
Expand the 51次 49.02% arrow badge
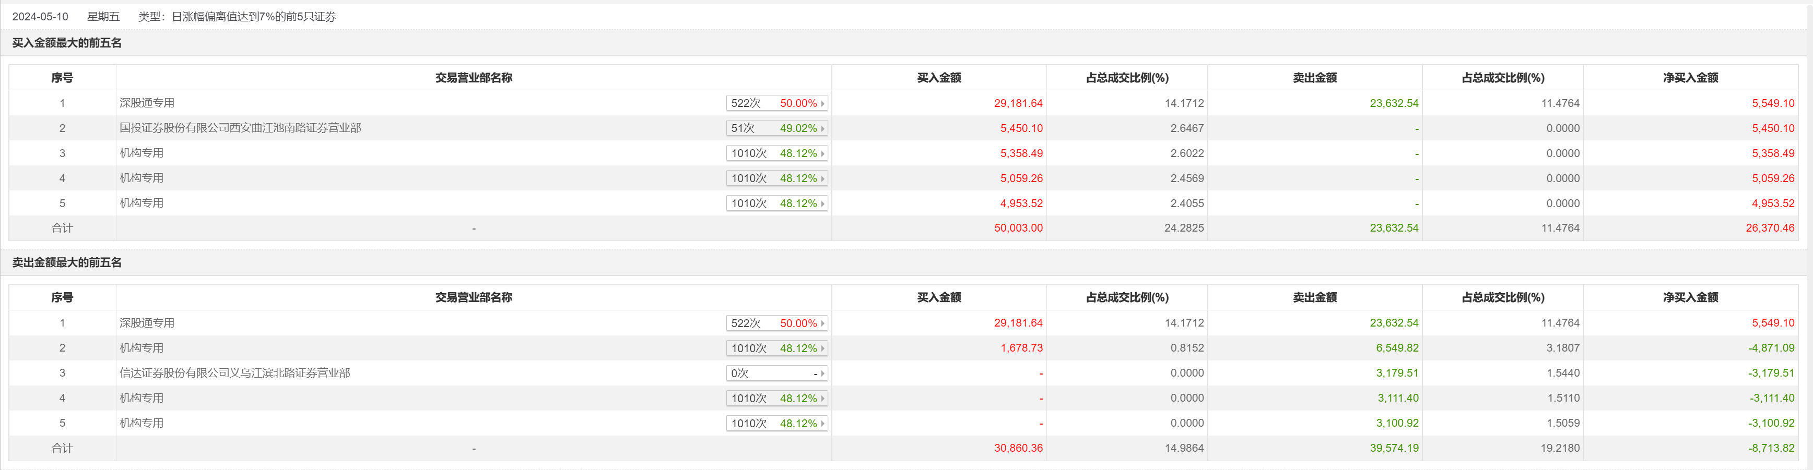[x=776, y=128]
